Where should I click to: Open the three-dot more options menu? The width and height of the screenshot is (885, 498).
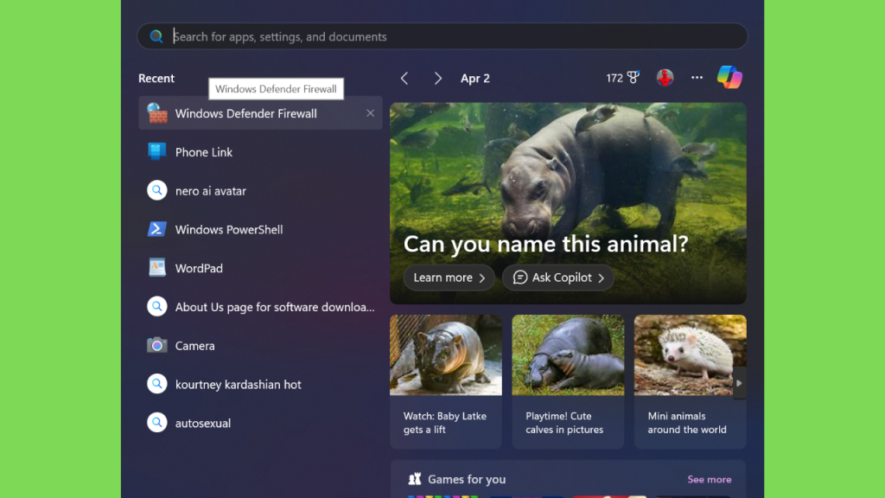tap(697, 78)
